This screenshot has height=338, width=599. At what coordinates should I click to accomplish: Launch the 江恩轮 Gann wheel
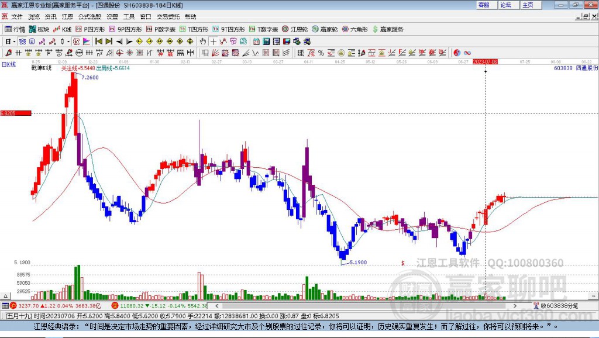tap(295, 29)
